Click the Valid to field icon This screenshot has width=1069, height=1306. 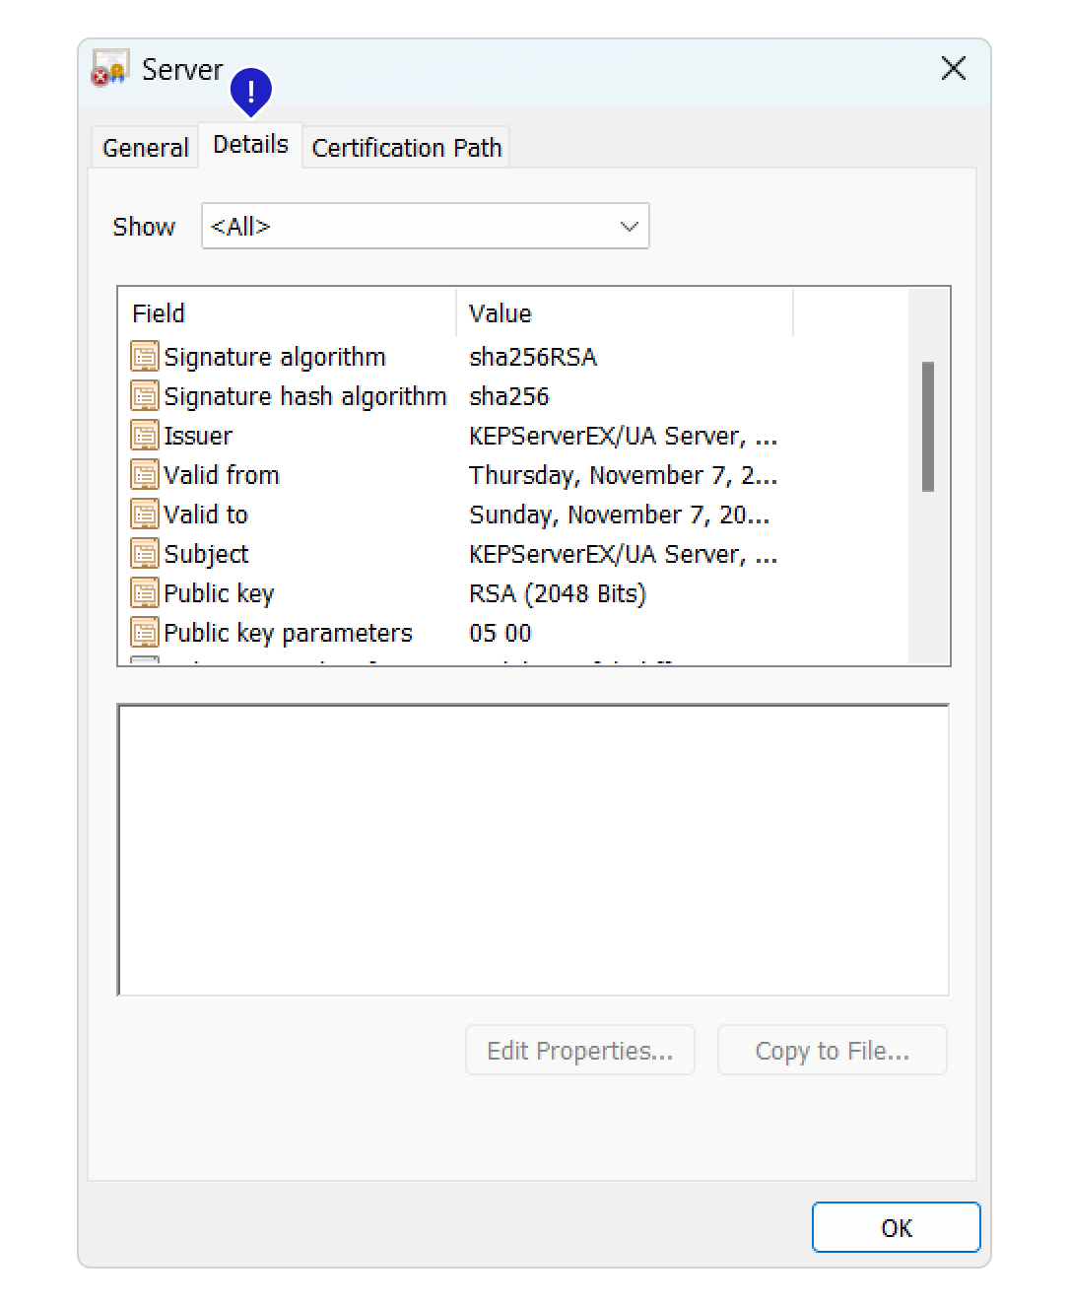[145, 515]
